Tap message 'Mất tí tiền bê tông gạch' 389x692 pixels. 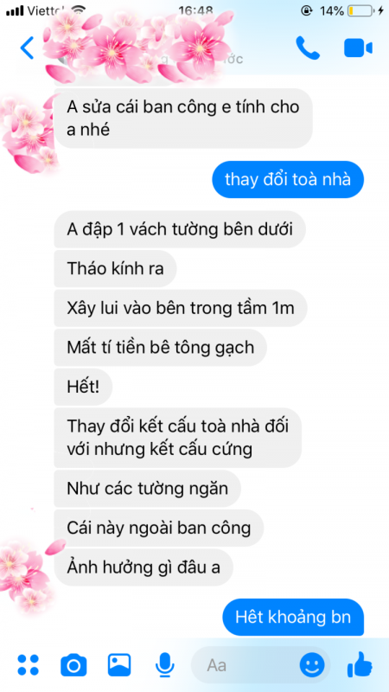(x=161, y=348)
